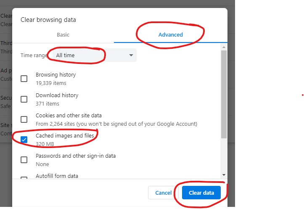The height and width of the screenshot is (209, 304).
Task: Click the Clear browsing data dialog title
Action: [x=48, y=20]
